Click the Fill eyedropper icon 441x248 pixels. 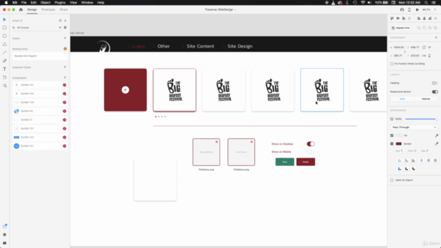[436, 136]
